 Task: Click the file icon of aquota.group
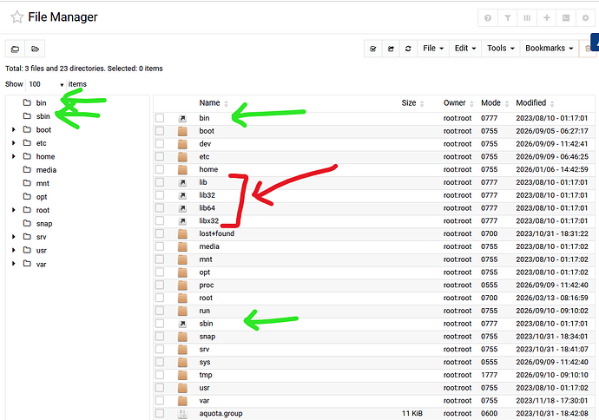[x=182, y=414]
